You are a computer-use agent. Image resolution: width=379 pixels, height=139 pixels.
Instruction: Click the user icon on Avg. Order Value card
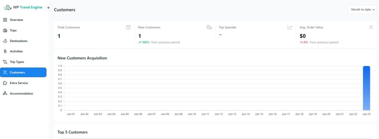371,27
